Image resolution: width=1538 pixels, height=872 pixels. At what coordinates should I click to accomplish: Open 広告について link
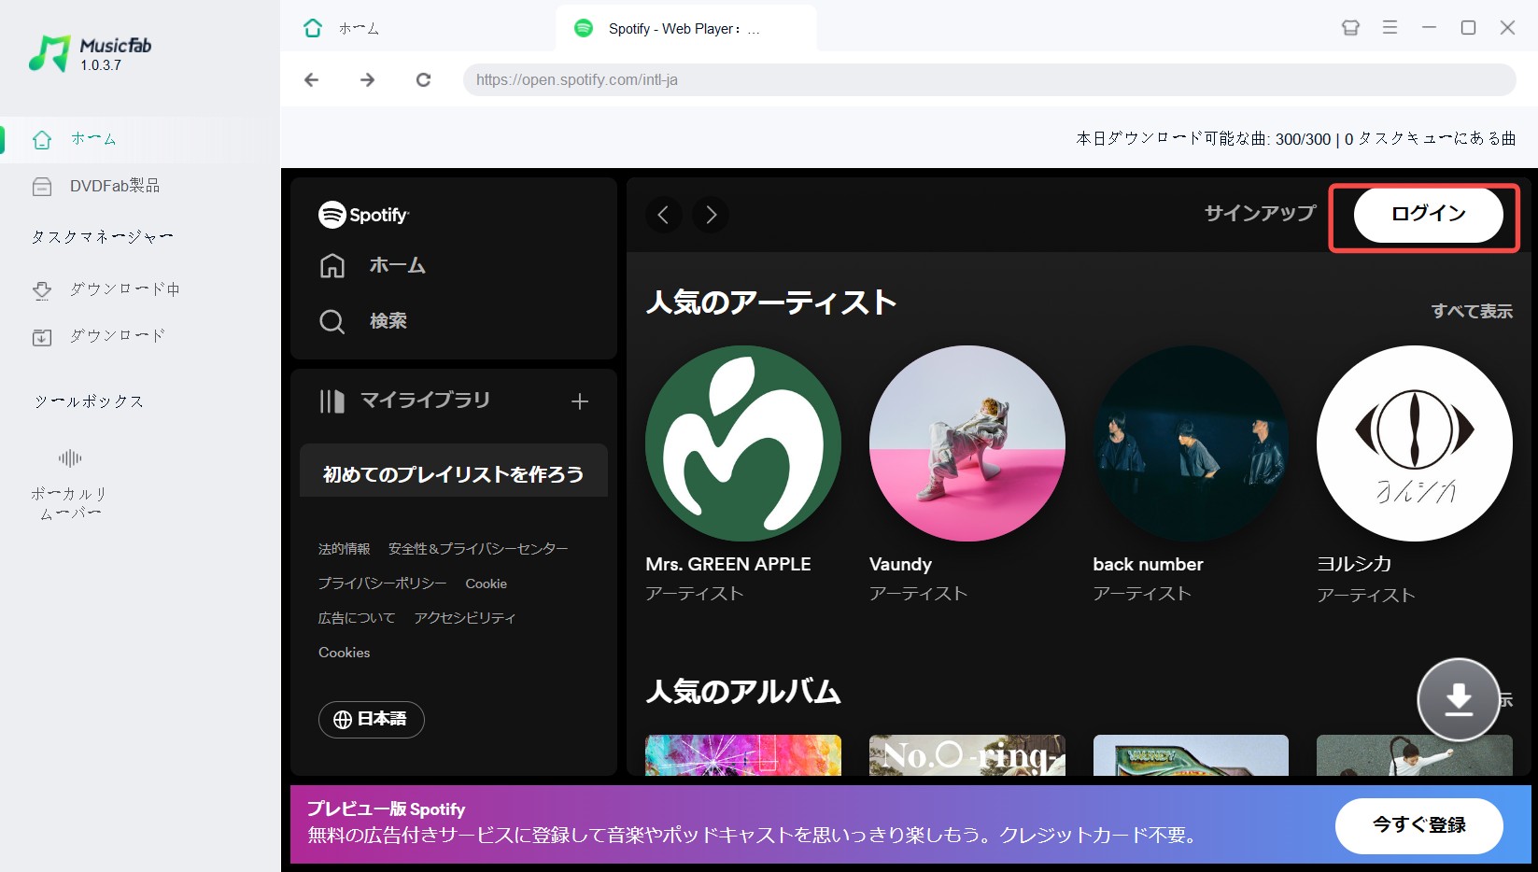[x=357, y=618]
